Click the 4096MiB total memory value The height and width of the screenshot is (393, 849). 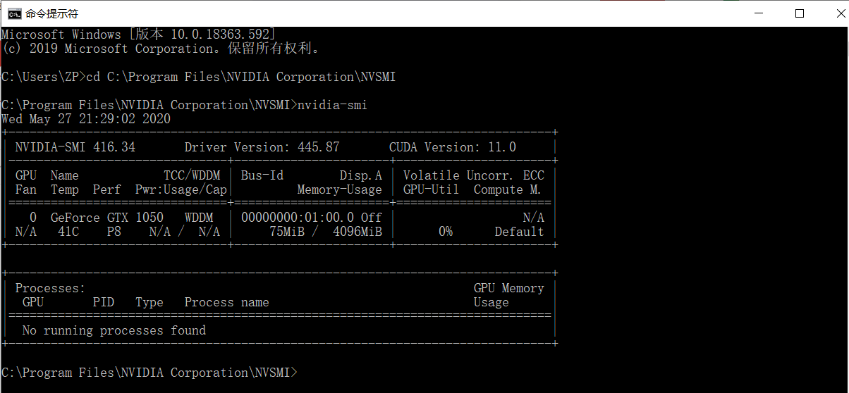tap(357, 232)
